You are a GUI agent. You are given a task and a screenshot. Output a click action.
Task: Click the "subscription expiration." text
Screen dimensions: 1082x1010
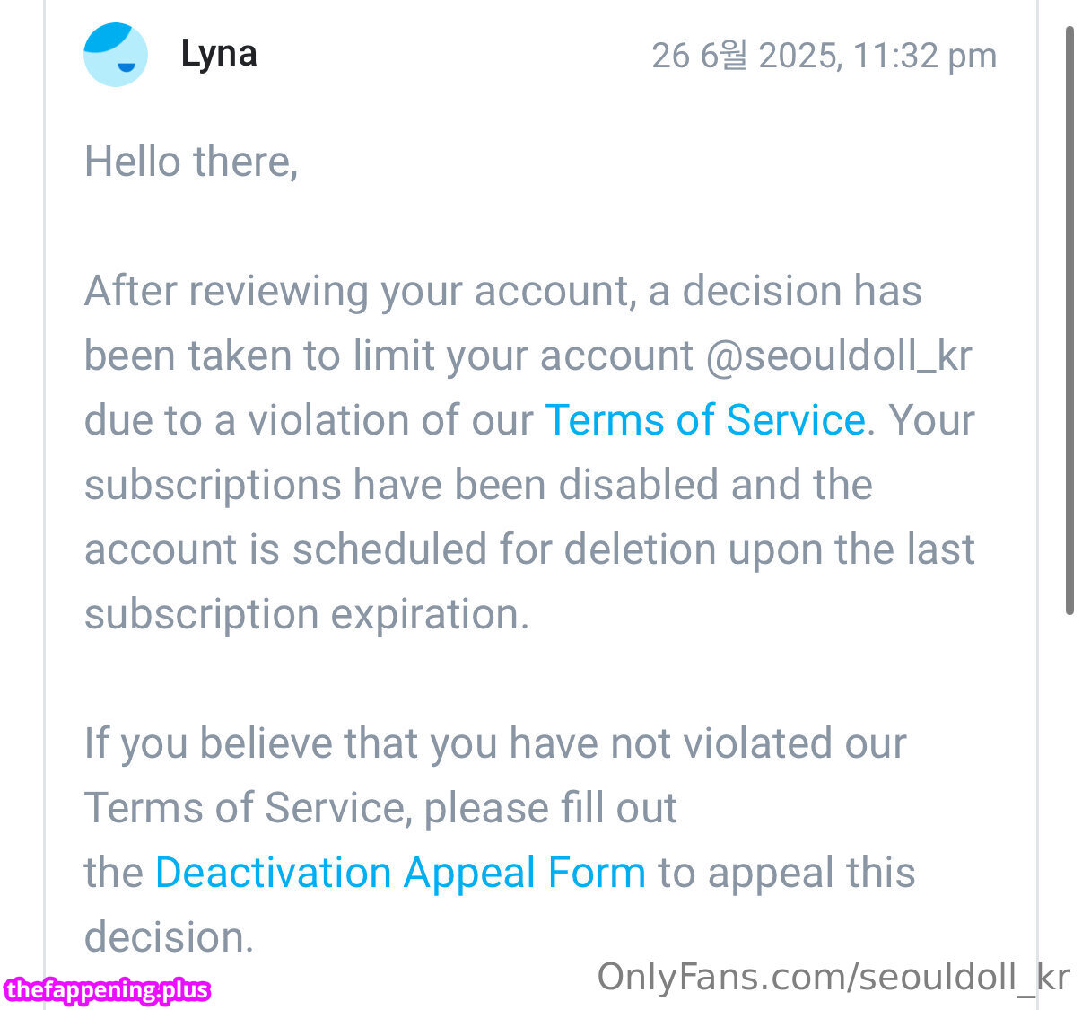point(307,615)
